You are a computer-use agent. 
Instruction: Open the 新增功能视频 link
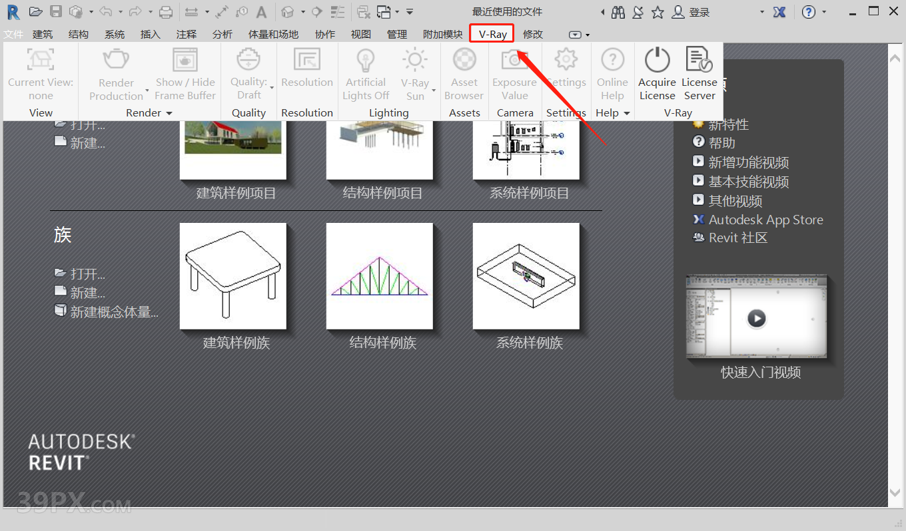749,162
